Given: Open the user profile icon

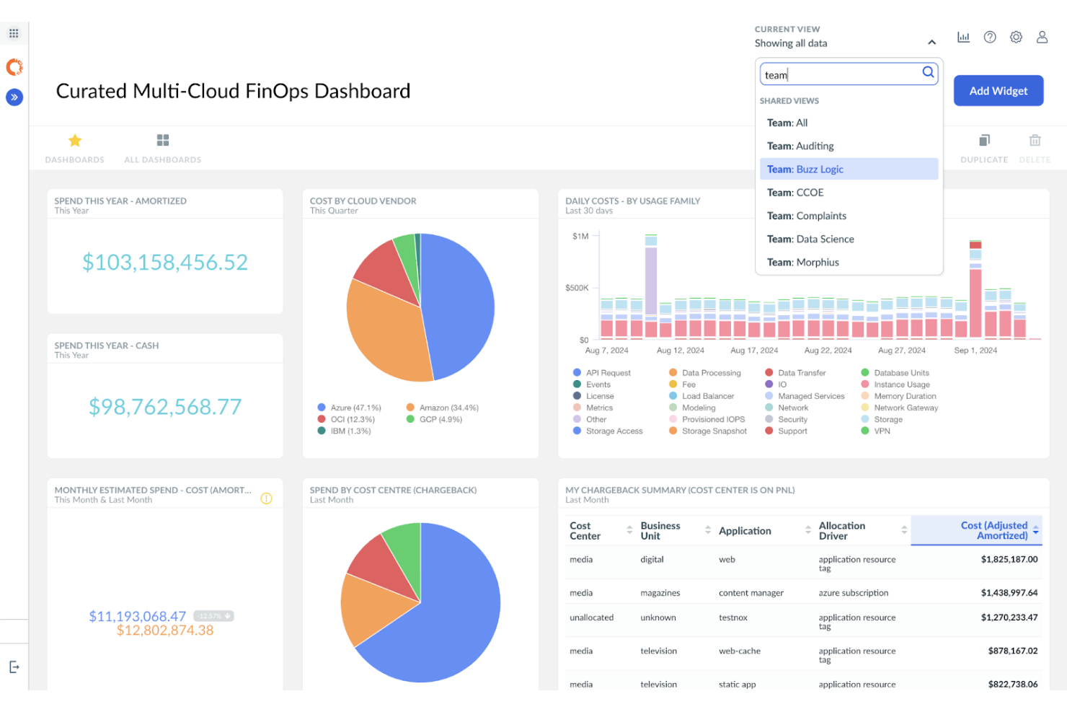Looking at the screenshot, I should (1042, 37).
